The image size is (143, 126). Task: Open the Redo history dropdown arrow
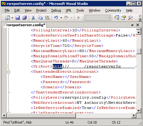[x=71, y=18]
